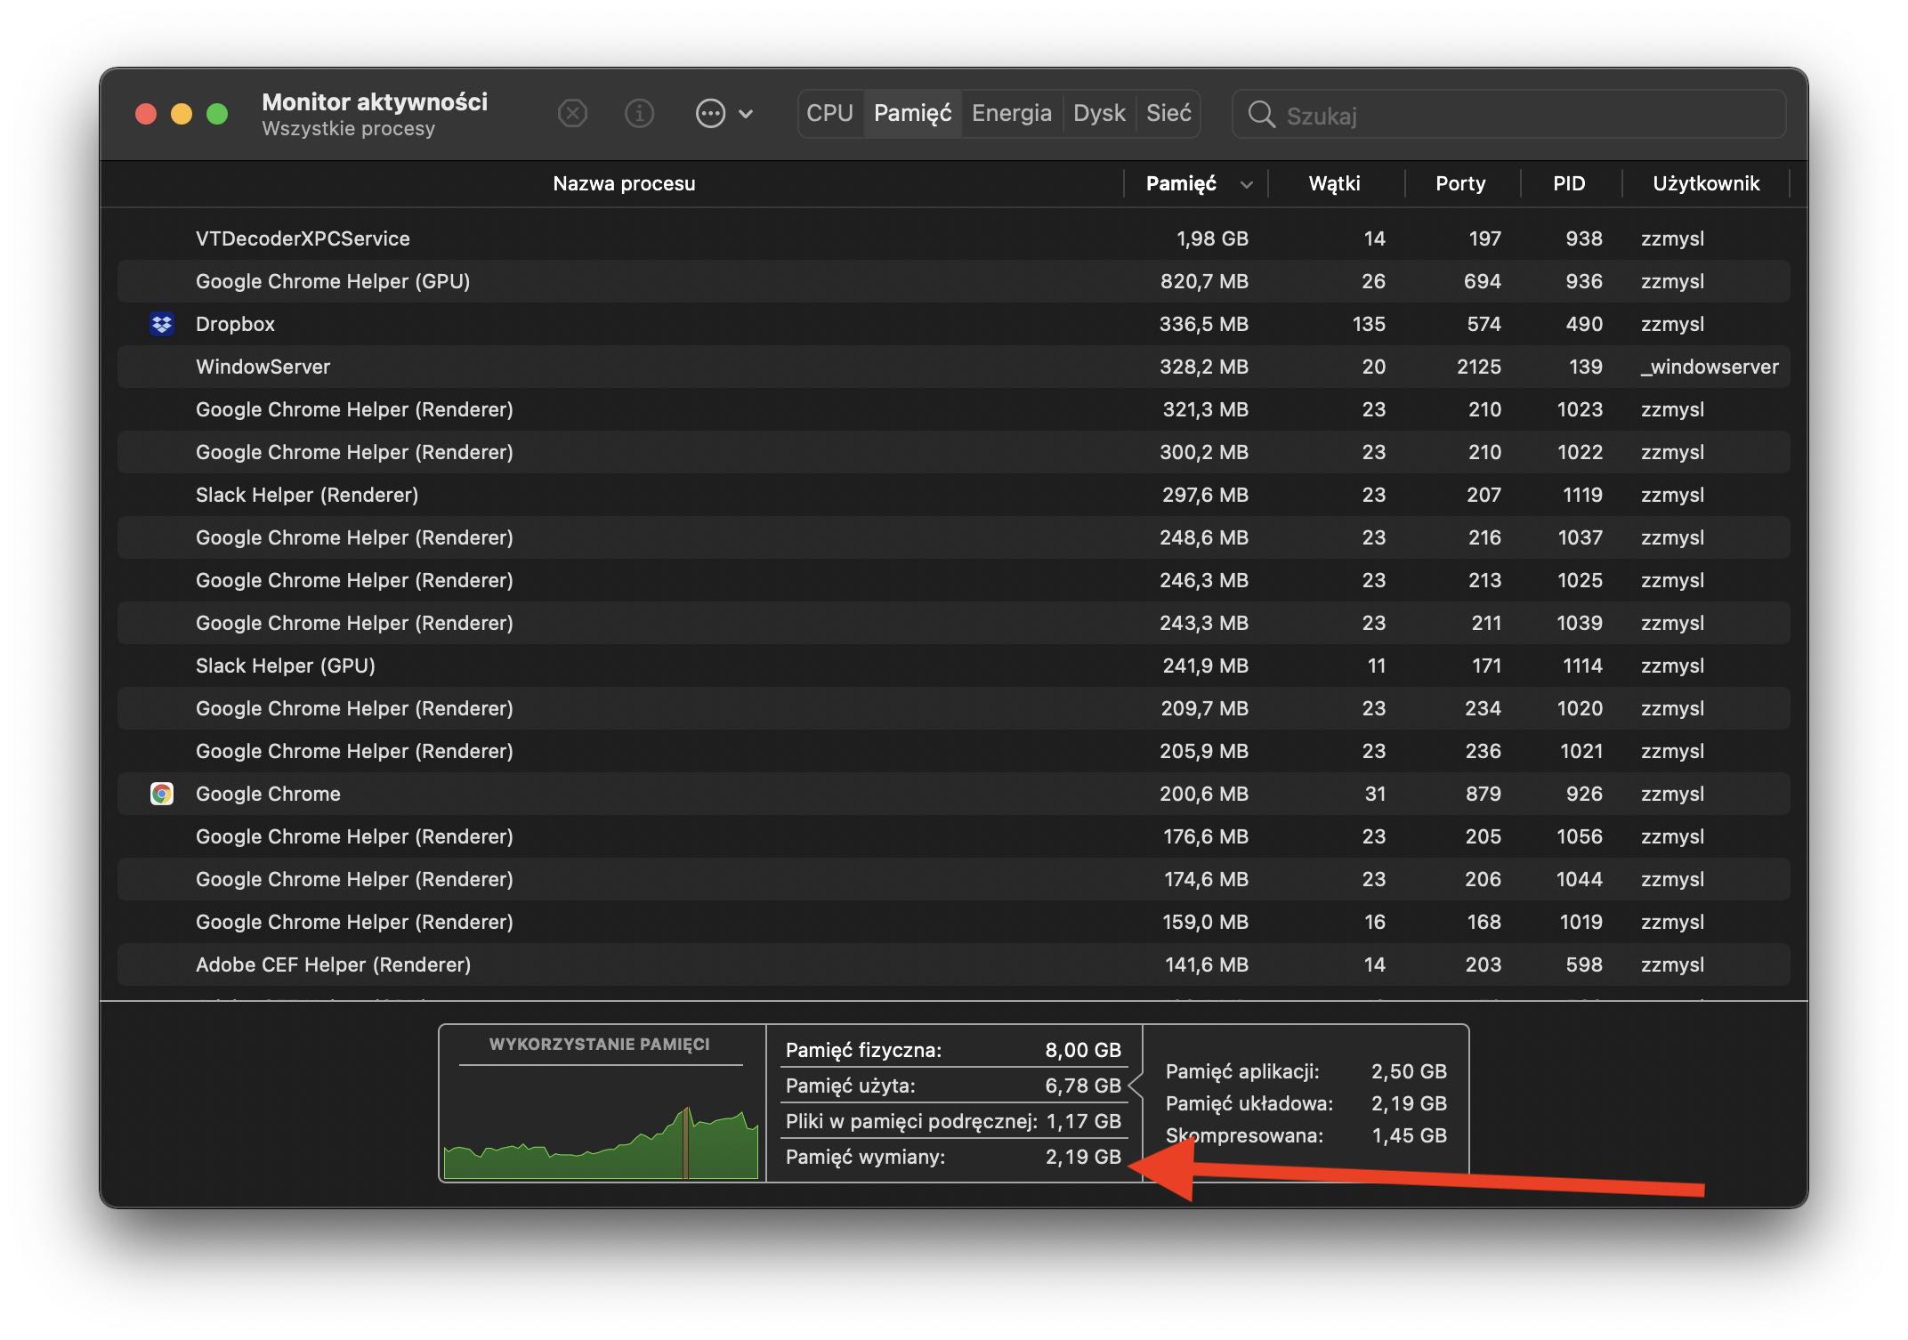Click the _windowserver user cell
The width and height of the screenshot is (1908, 1340).
[1710, 367]
